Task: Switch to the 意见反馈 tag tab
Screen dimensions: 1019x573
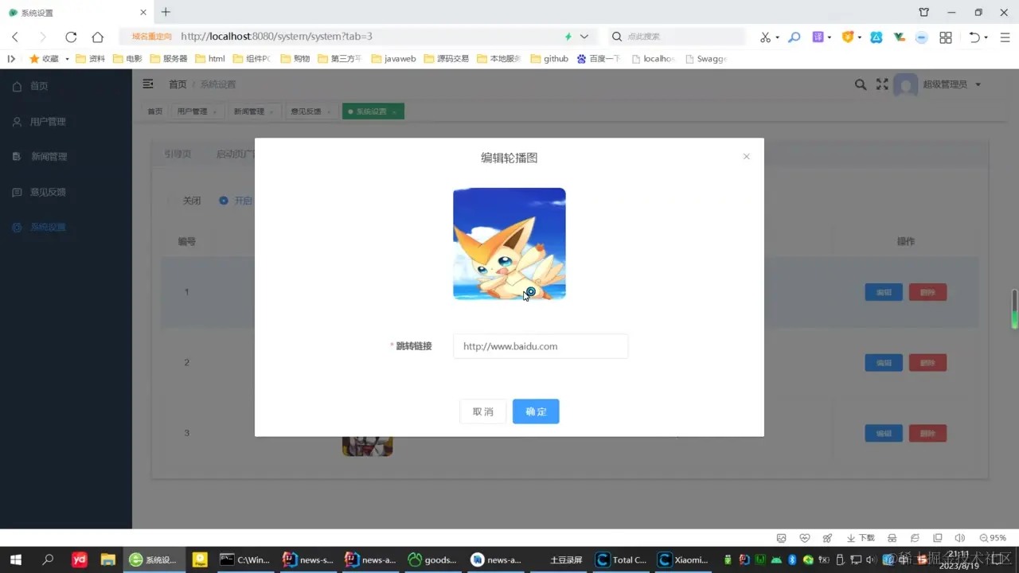Action: (x=311, y=111)
